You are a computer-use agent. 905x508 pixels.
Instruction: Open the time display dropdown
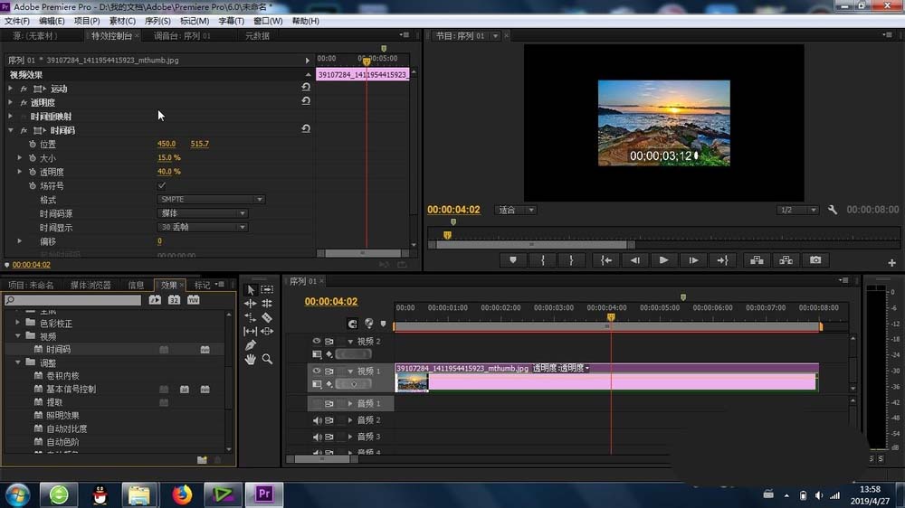[x=202, y=227]
